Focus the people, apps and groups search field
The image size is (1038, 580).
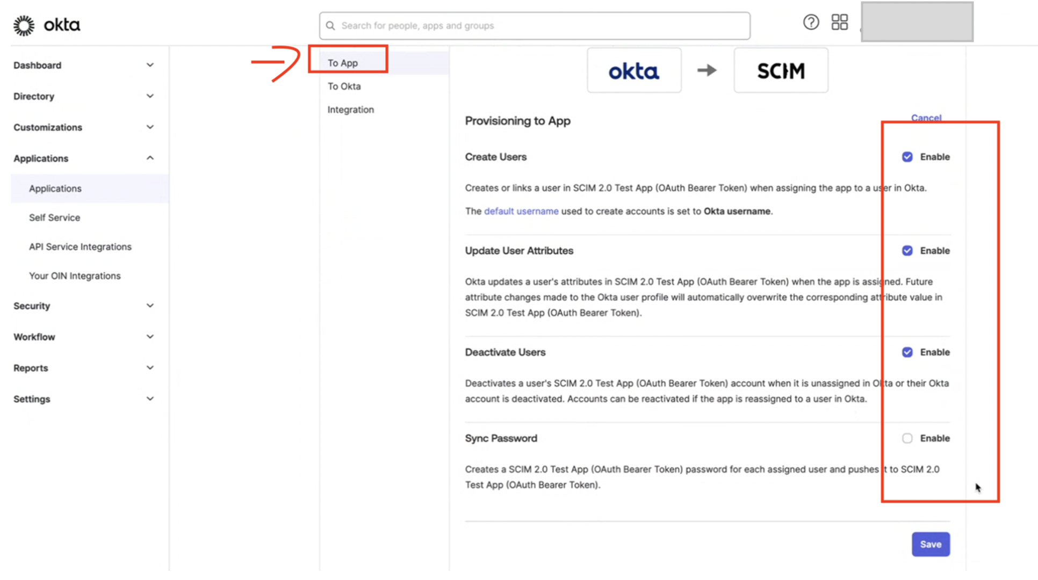[x=535, y=26]
